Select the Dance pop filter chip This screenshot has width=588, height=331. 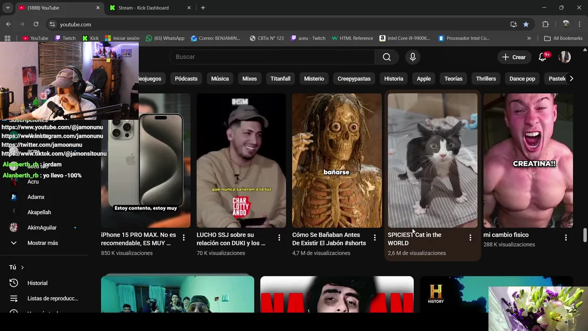522,79
